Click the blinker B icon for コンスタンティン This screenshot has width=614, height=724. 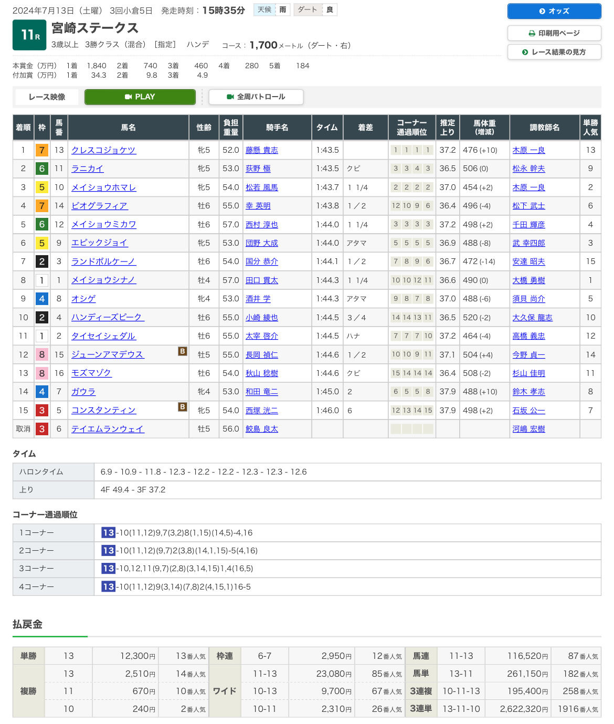[x=183, y=407]
